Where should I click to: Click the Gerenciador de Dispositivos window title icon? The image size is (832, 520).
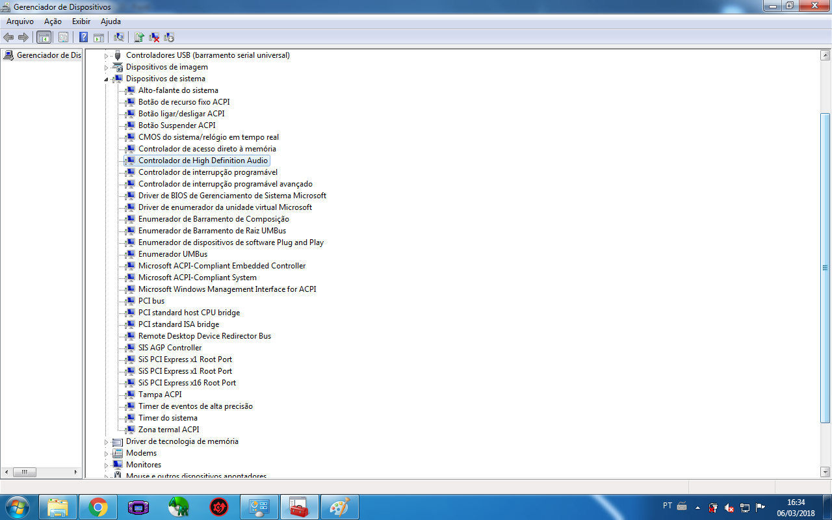point(6,6)
